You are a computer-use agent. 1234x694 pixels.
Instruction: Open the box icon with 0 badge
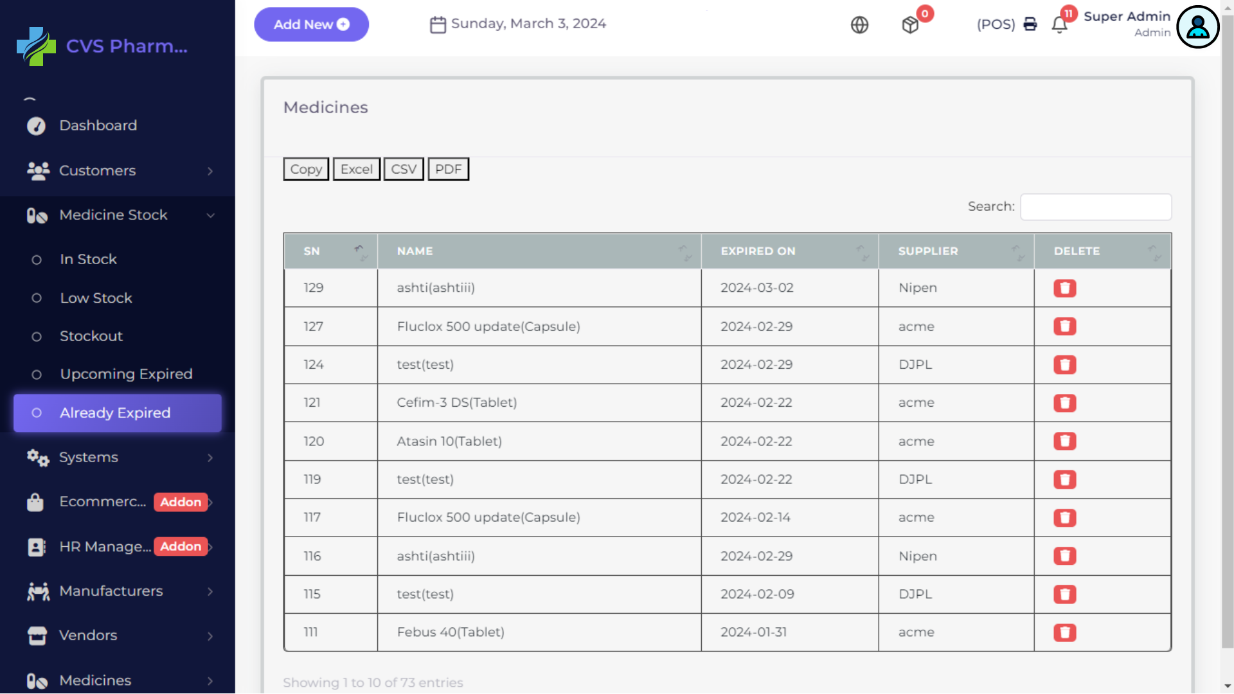[910, 24]
